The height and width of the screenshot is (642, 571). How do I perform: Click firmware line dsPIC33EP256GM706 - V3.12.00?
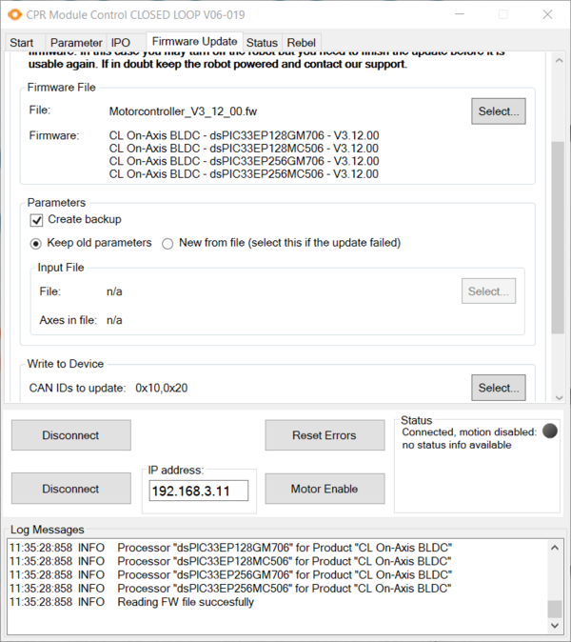pos(244,161)
